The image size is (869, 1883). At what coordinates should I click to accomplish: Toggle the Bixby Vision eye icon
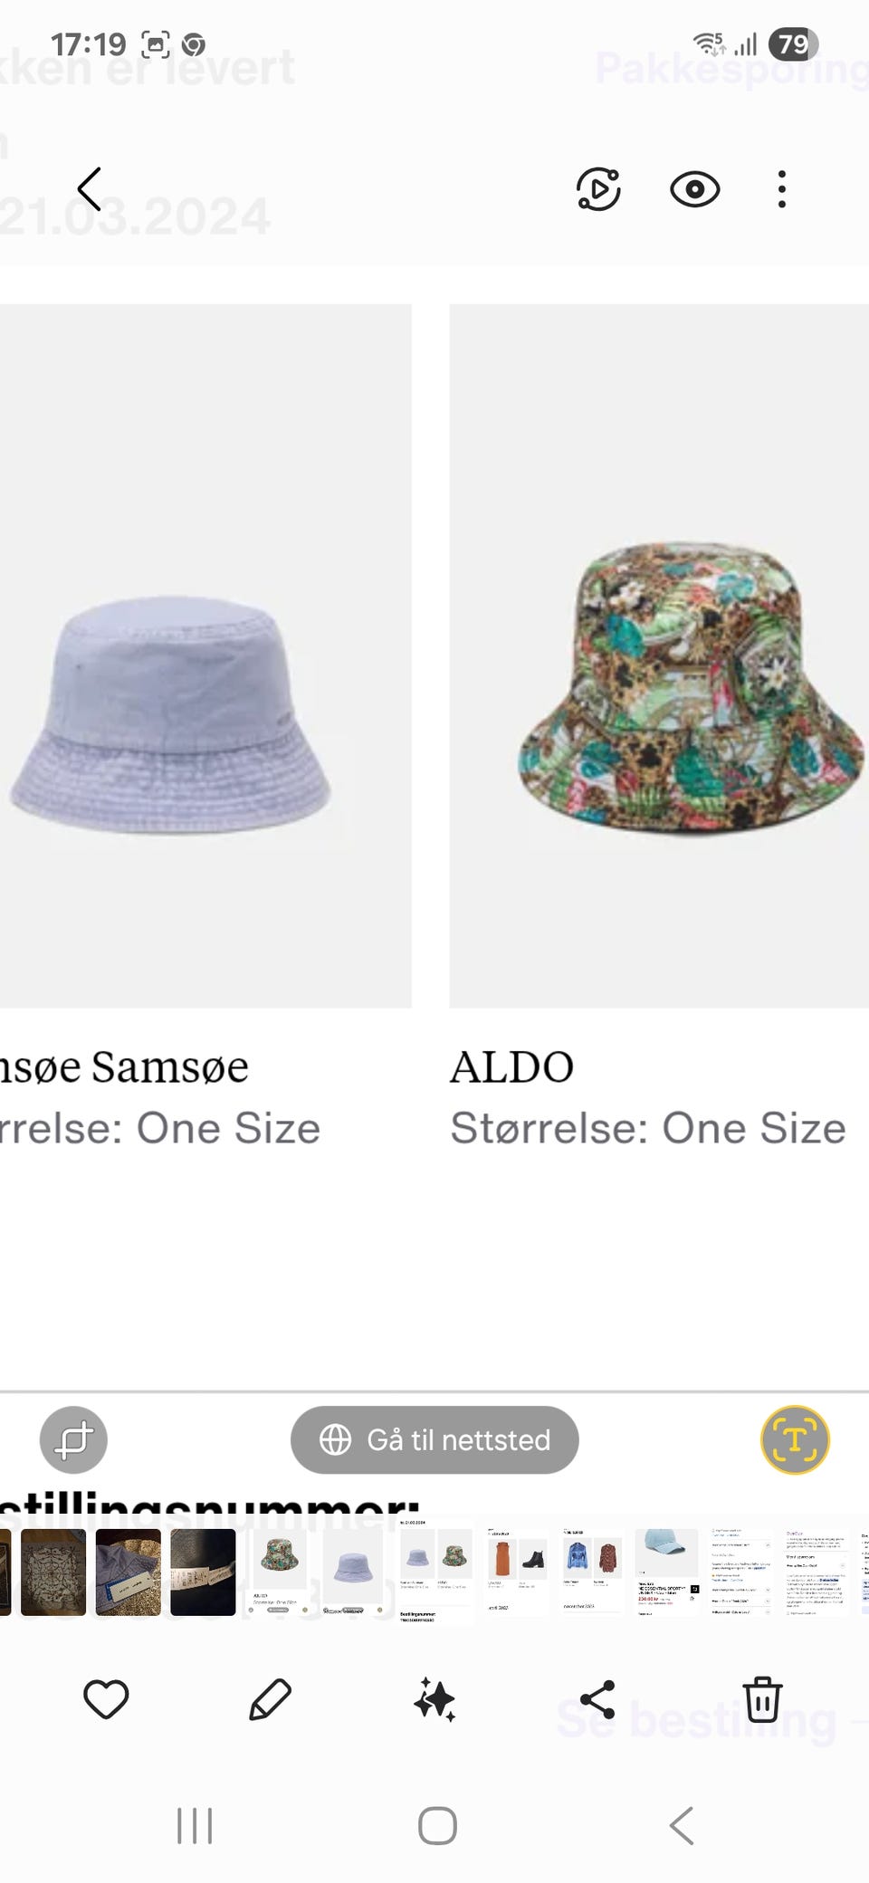(x=694, y=189)
